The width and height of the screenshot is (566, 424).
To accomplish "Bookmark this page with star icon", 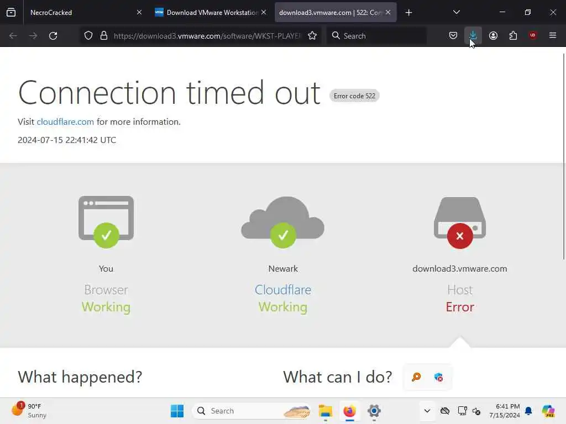I will 312,36.
